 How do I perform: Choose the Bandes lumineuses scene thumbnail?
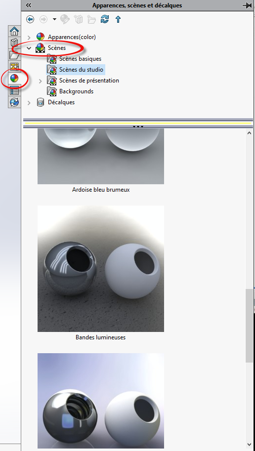pyautogui.click(x=101, y=269)
